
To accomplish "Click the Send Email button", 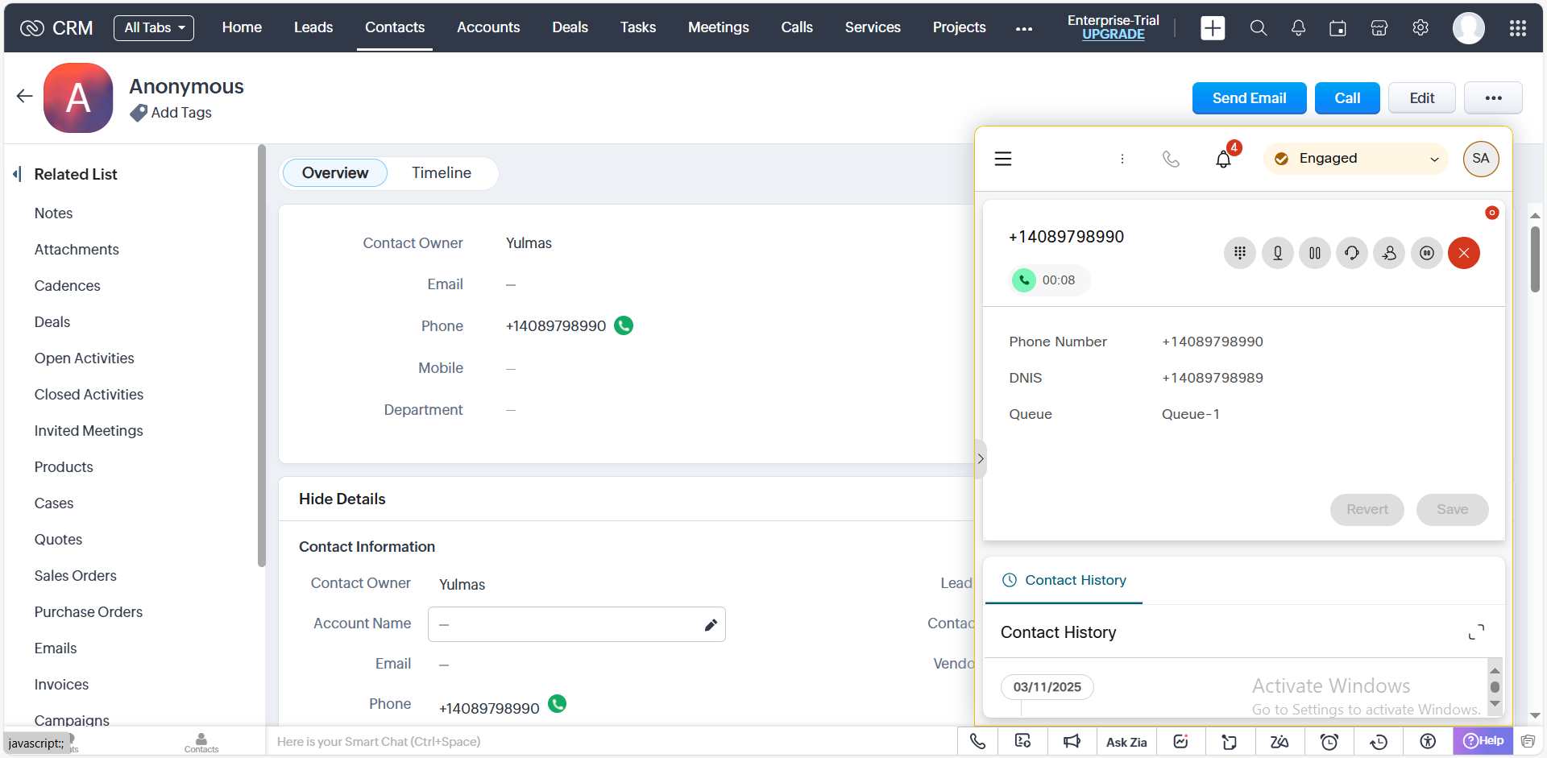I will [x=1249, y=98].
